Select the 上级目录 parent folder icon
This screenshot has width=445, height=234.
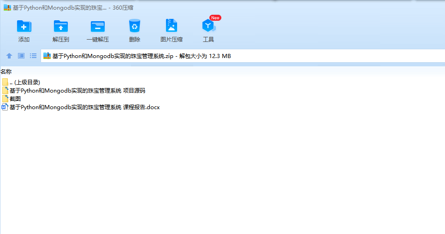5,82
